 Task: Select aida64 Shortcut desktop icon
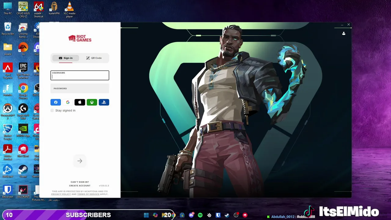38,10
